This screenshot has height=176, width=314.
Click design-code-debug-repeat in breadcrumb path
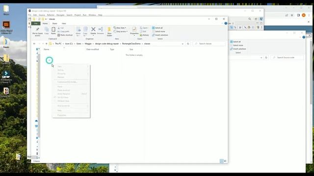[x=107, y=44]
